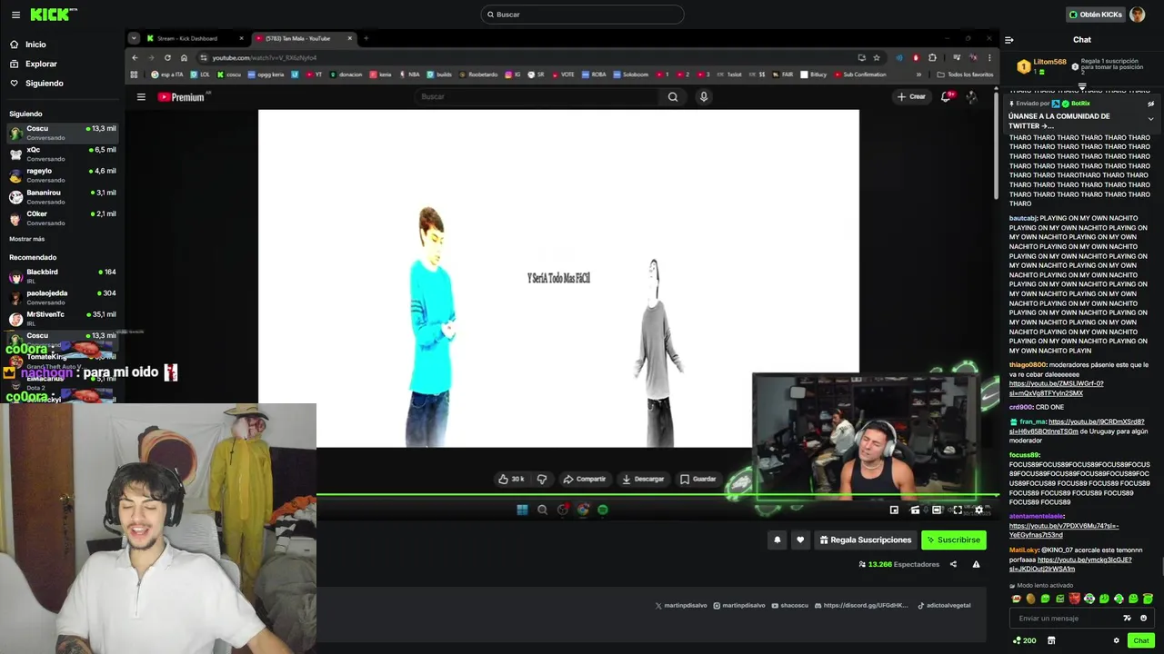Hide the pinned BotRix message
The width and height of the screenshot is (1164, 654).
[x=1150, y=104]
